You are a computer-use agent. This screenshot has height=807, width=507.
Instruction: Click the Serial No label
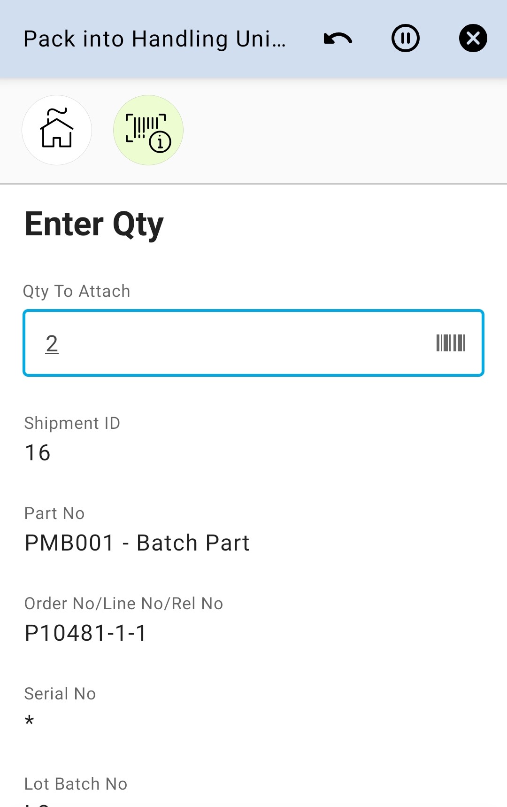(x=60, y=694)
